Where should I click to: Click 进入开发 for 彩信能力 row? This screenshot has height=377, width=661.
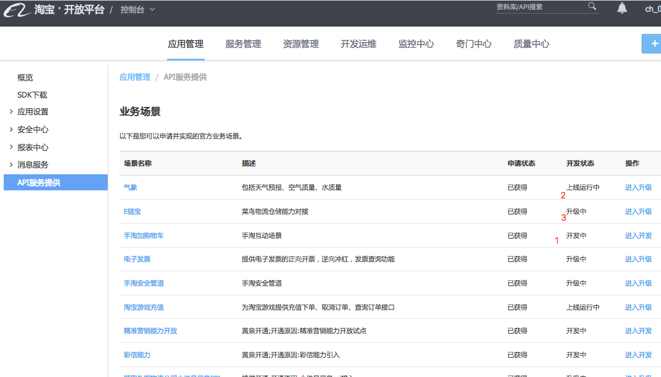(638, 355)
